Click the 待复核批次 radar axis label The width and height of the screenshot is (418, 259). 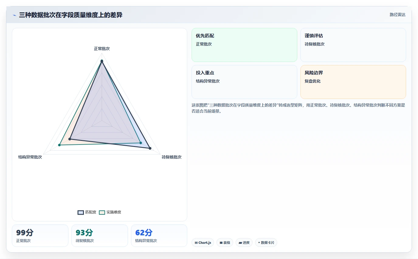[171, 157]
